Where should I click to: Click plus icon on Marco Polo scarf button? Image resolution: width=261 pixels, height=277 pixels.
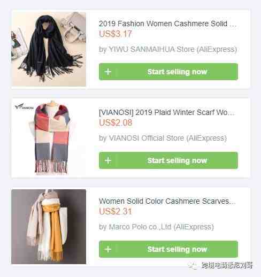108,249
